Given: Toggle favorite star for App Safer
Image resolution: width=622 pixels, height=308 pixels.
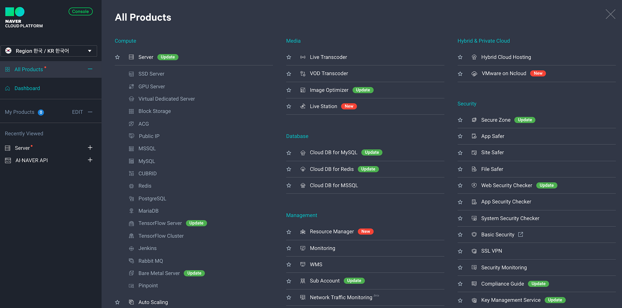Looking at the screenshot, I should (x=460, y=136).
